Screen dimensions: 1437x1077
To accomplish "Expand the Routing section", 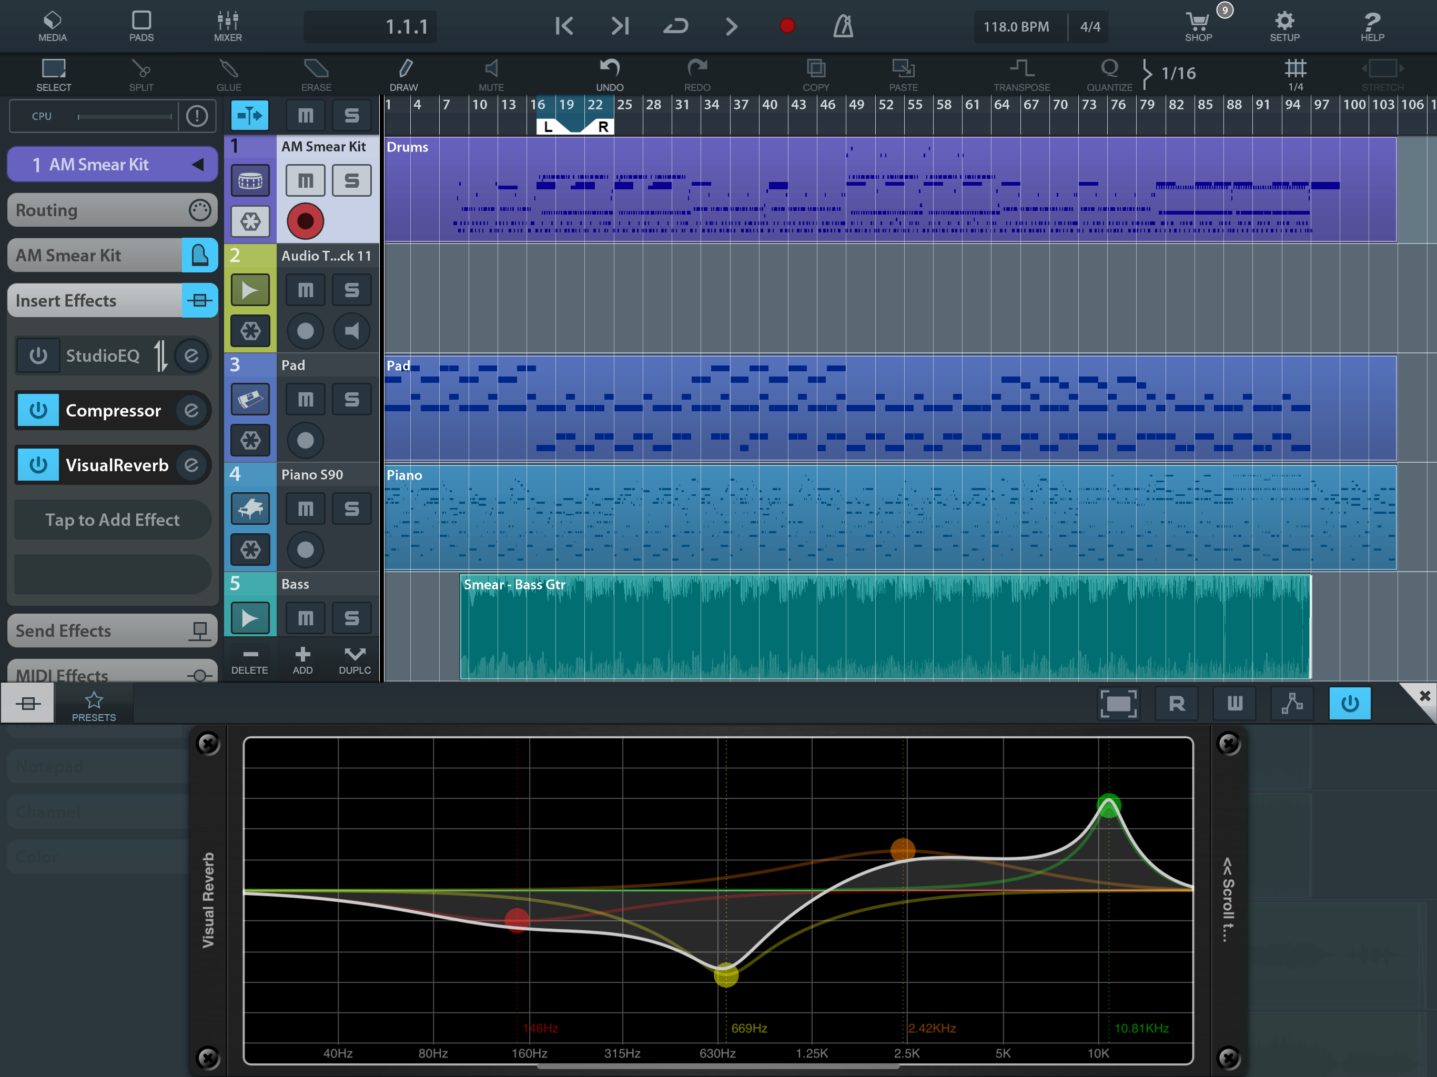I will 112,210.
